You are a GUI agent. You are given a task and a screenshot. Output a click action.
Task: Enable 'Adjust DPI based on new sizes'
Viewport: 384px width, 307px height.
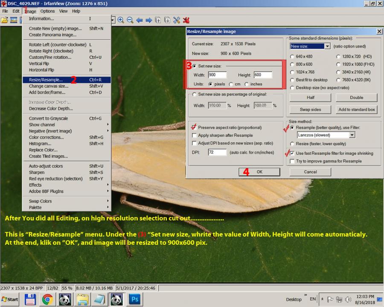click(195, 143)
